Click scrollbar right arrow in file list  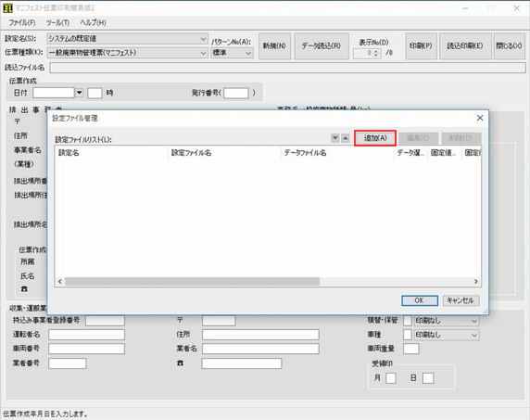tap(476, 281)
